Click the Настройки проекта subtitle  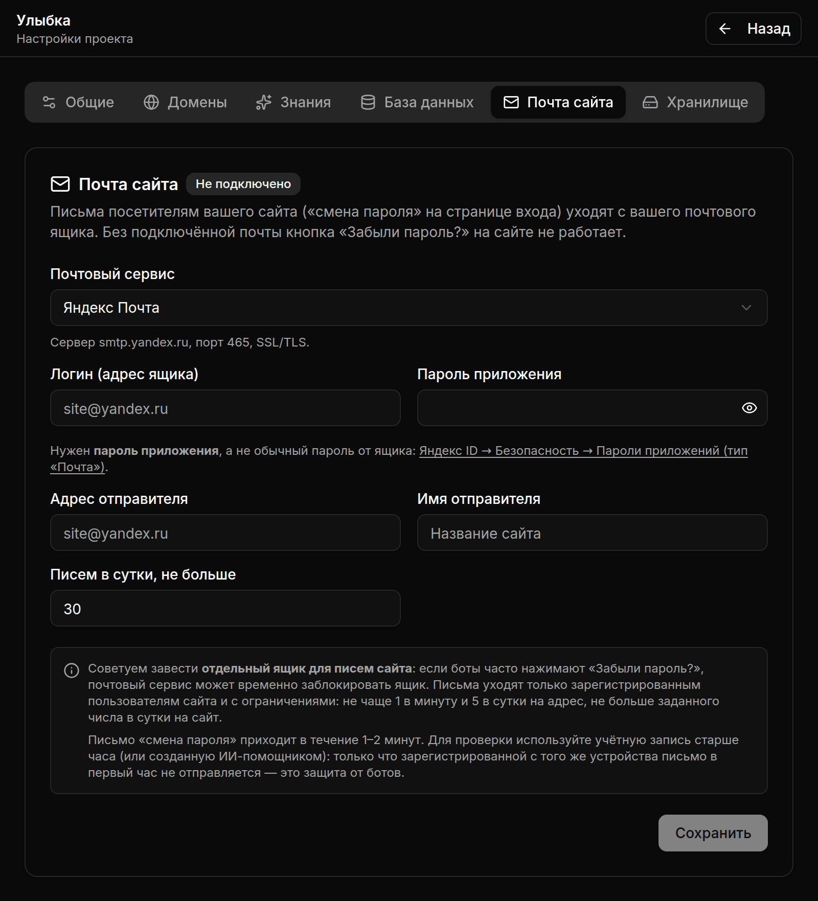click(75, 39)
